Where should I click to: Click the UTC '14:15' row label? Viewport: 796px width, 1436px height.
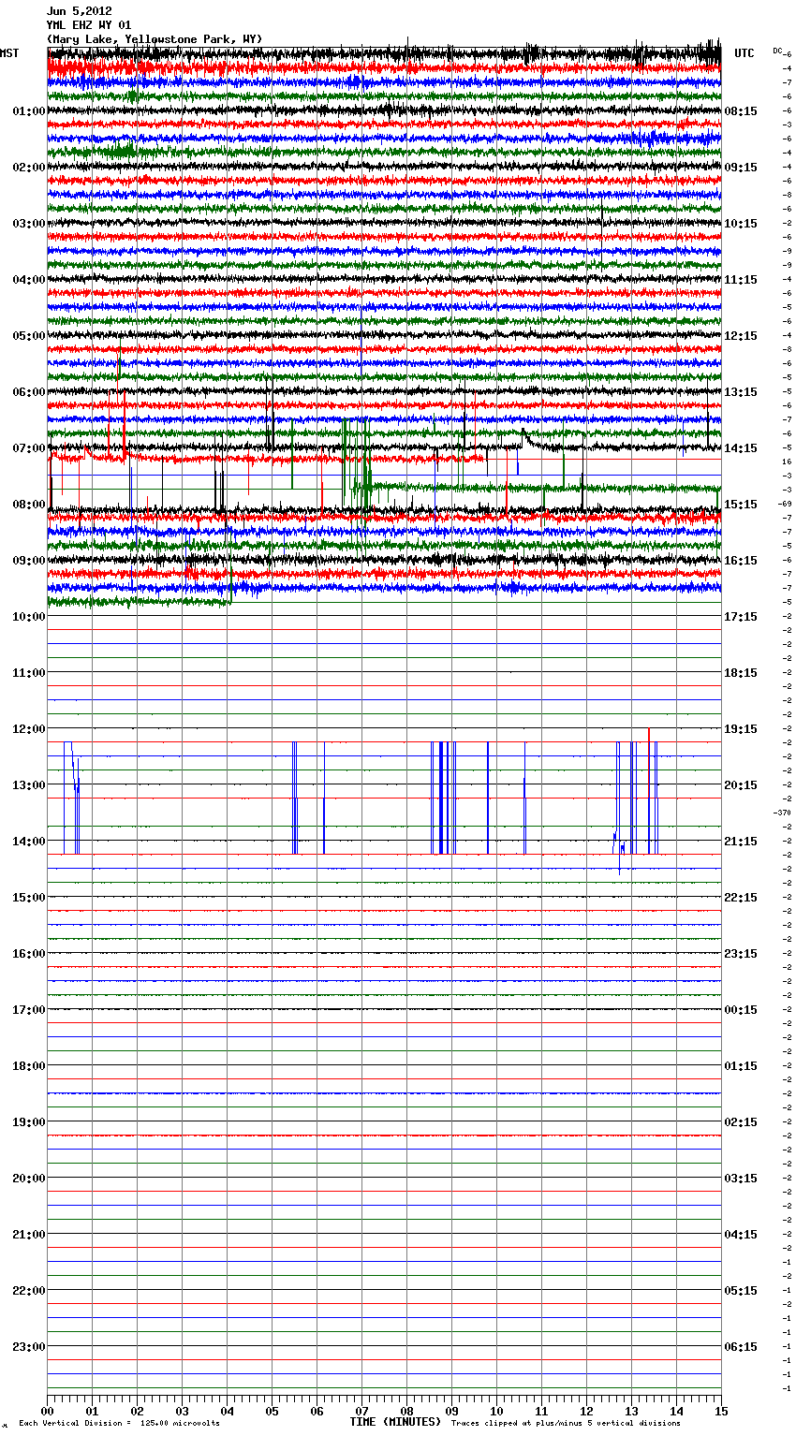click(741, 448)
